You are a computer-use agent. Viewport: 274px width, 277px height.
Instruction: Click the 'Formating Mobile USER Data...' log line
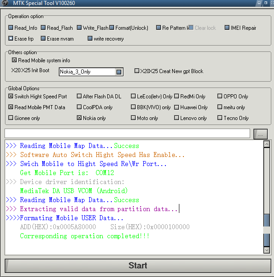coord(64,218)
